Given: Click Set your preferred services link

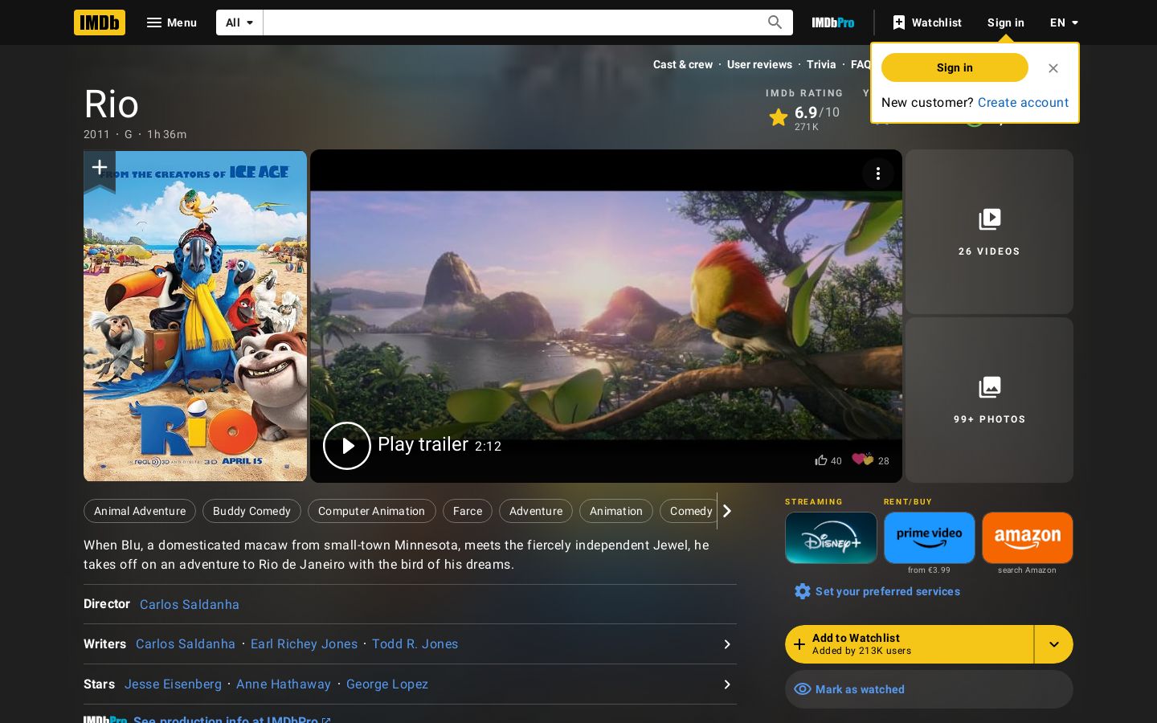Looking at the screenshot, I should [888, 591].
